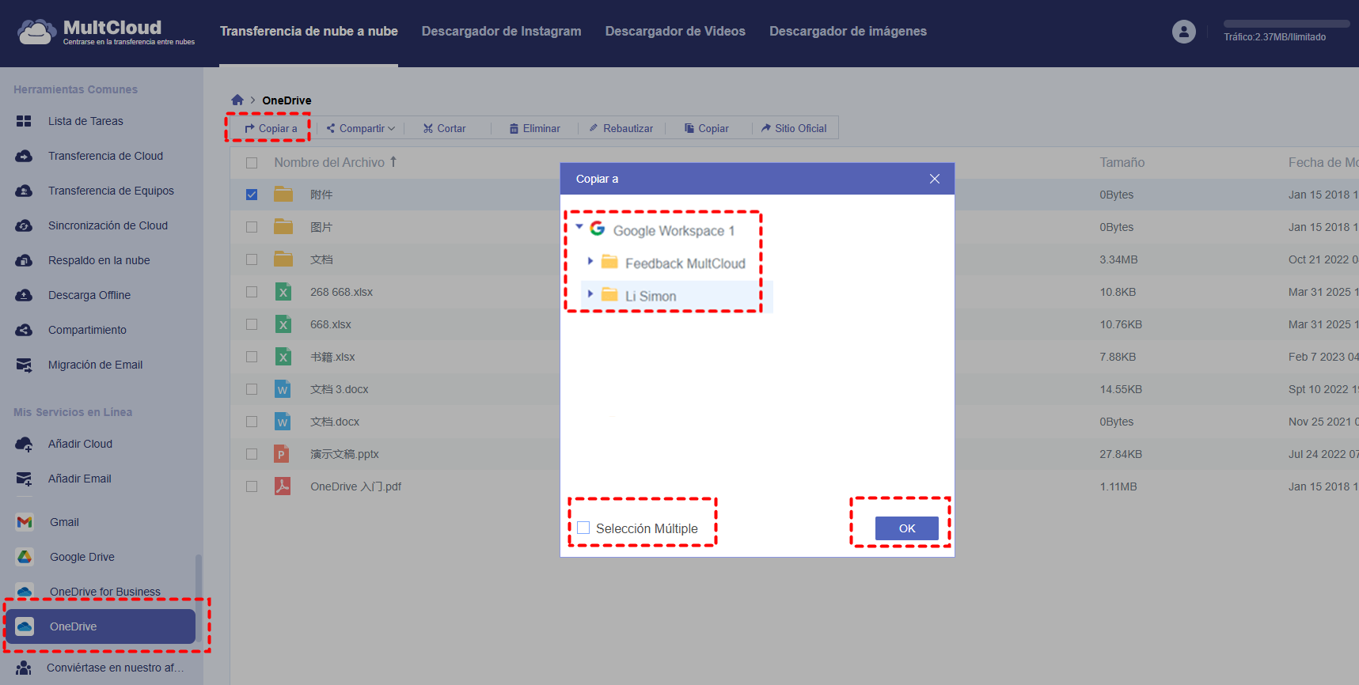Open Descargador de Instagram tab
1359x685 pixels.
[x=502, y=32]
